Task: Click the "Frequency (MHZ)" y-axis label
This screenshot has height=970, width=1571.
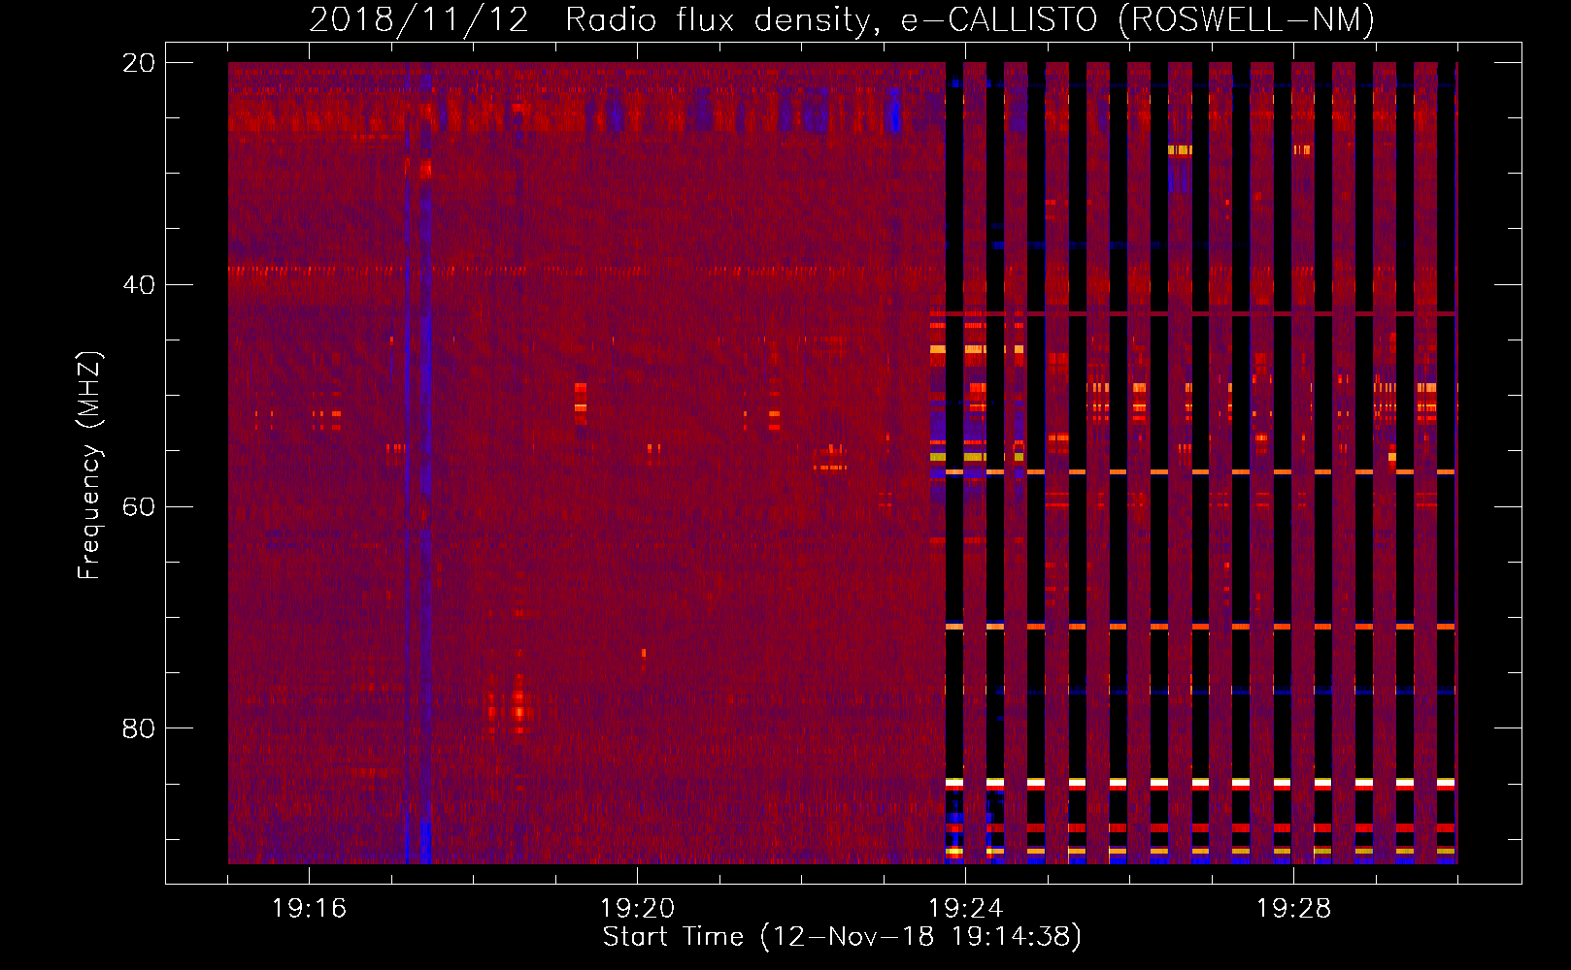Action: [89, 466]
